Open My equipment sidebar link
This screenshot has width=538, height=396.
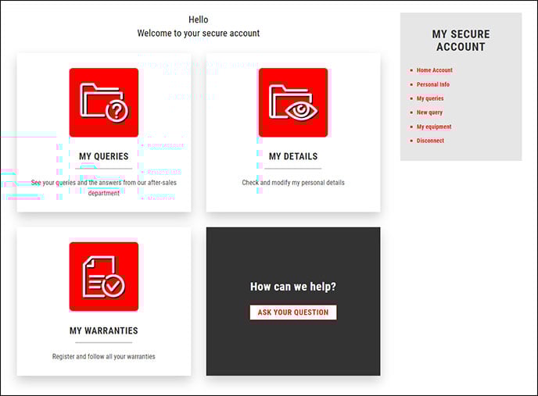coord(434,127)
